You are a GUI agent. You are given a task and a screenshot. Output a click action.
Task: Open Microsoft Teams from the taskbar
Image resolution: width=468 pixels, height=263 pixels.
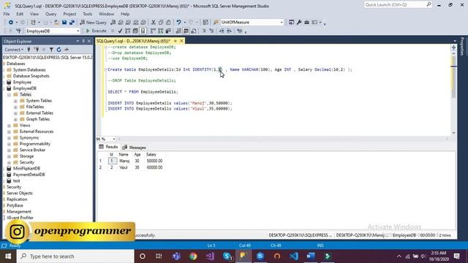(176, 256)
